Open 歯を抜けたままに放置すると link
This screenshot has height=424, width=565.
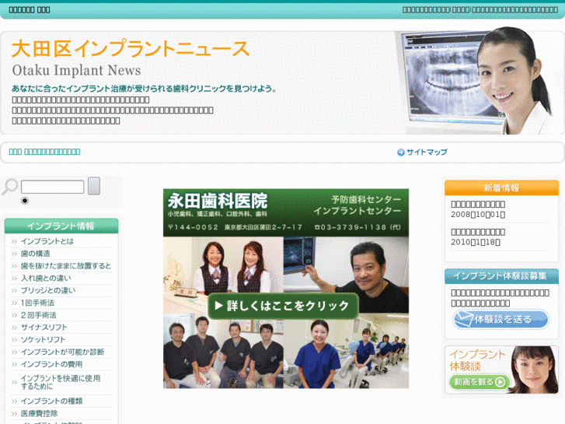point(66,265)
